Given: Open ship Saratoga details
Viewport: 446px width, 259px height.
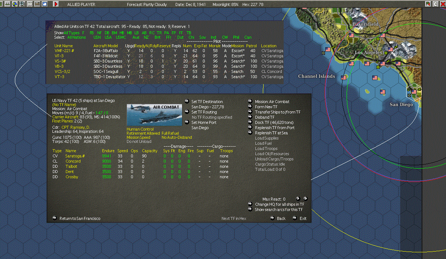Looking at the screenshot, I should point(75,156).
